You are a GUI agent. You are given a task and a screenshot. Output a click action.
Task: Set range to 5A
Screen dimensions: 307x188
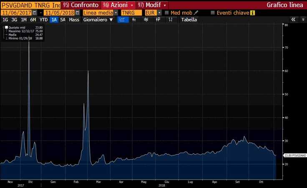[x=63, y=20]
